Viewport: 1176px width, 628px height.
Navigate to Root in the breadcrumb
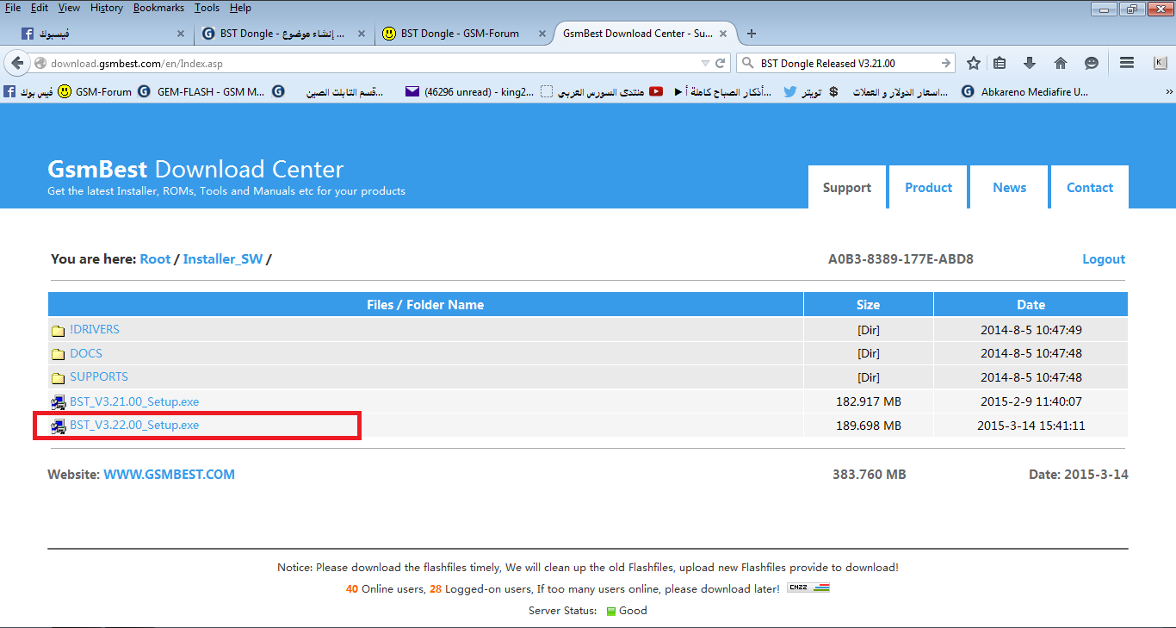click(x=155, y=259)
